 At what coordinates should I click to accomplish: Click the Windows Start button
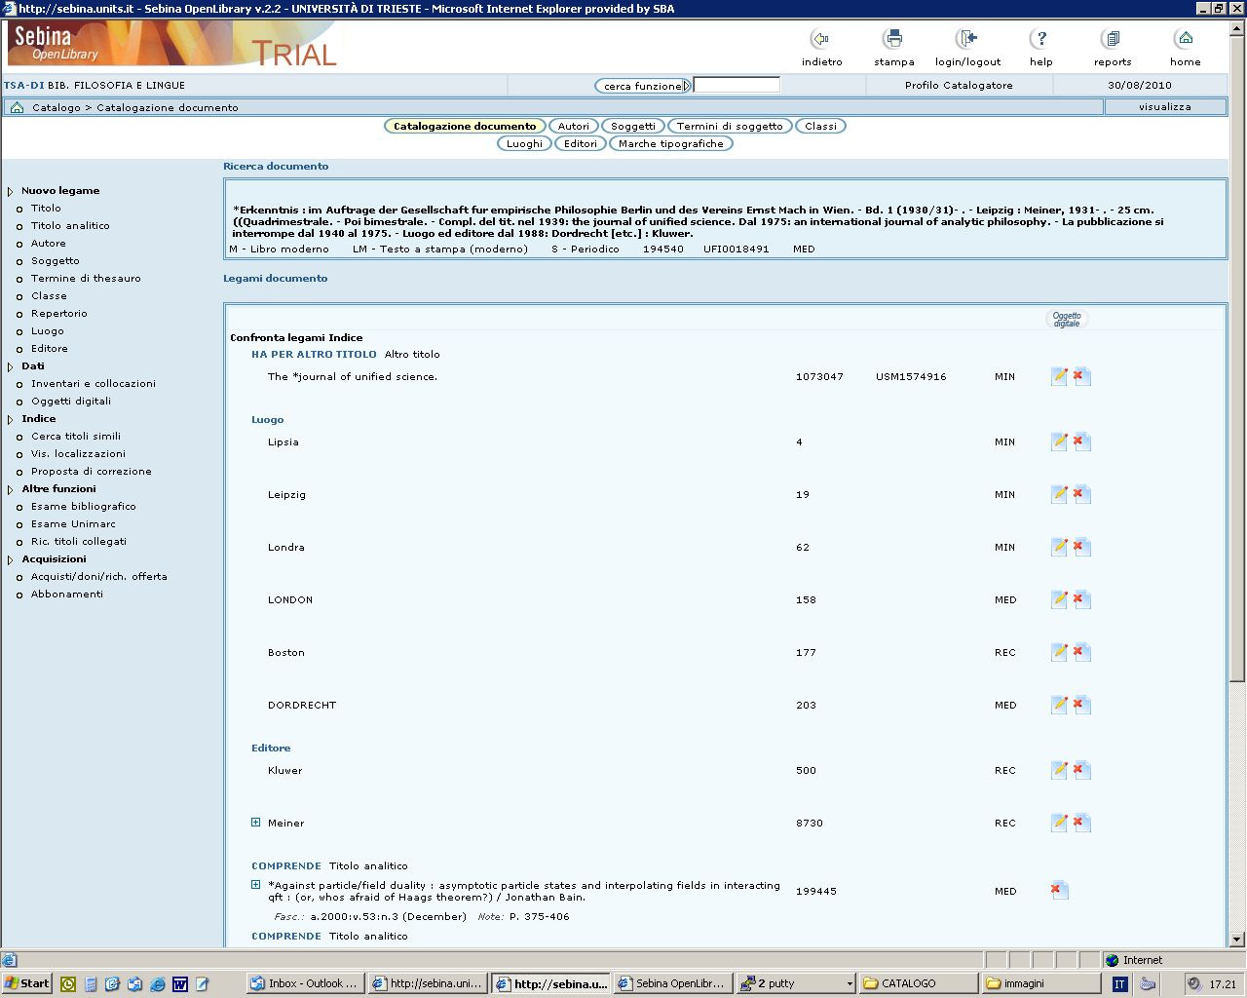27,983
